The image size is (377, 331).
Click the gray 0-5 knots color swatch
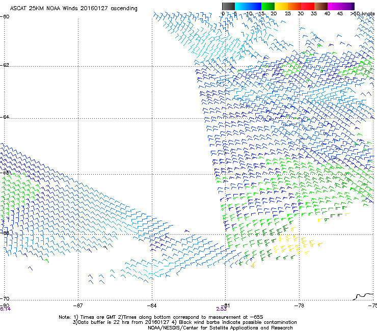point(228,6)
